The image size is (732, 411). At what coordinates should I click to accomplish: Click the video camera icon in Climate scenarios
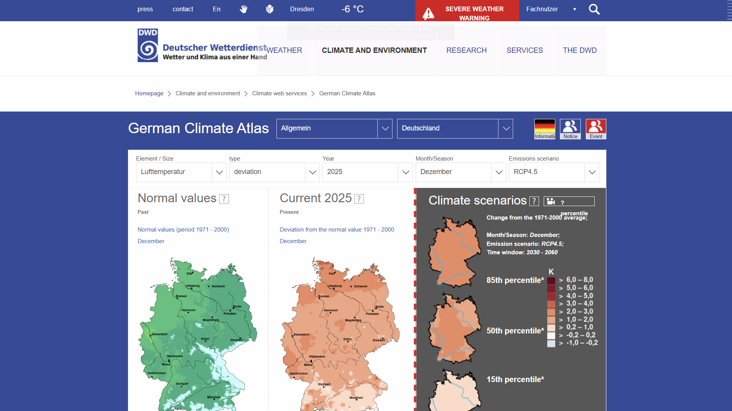(550, 201)
